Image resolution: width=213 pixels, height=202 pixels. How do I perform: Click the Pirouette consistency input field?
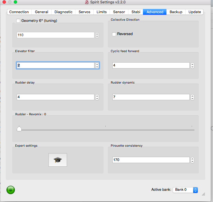pos(151,160)
